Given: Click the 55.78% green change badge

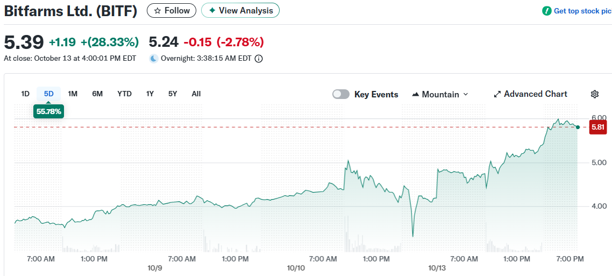Looking at the screenshot, I should pos(49,112).
